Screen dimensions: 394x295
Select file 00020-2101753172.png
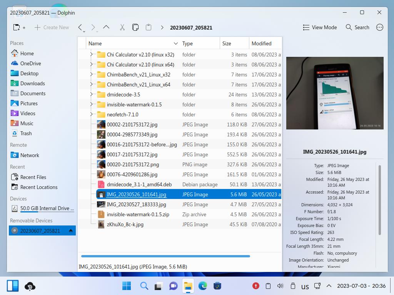coord(133,164)
